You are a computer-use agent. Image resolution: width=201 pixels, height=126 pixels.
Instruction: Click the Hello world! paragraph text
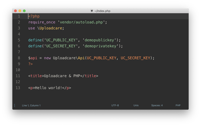[48, 88]
